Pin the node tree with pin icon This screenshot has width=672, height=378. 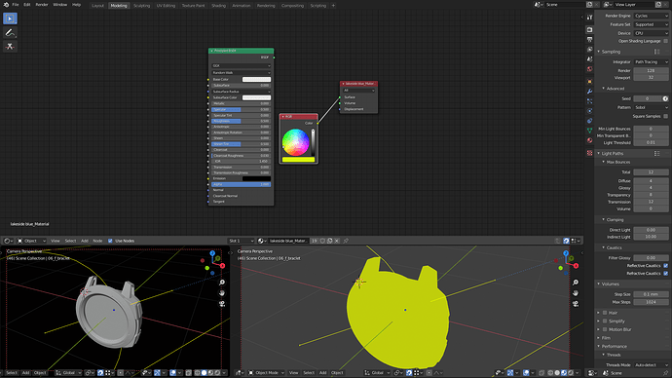tap(346, 241)
